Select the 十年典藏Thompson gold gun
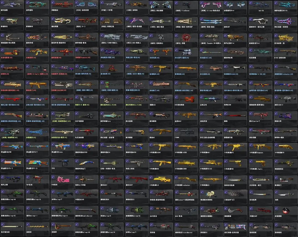The width and height of the screenshot is (298, 237). click(260, 149)
